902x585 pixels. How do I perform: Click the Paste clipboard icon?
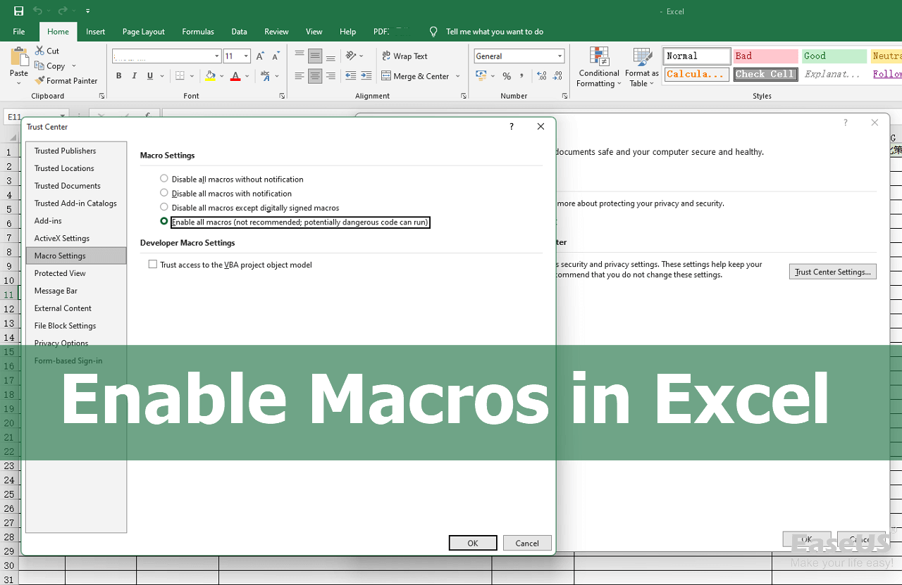click(x=19, y=56)
